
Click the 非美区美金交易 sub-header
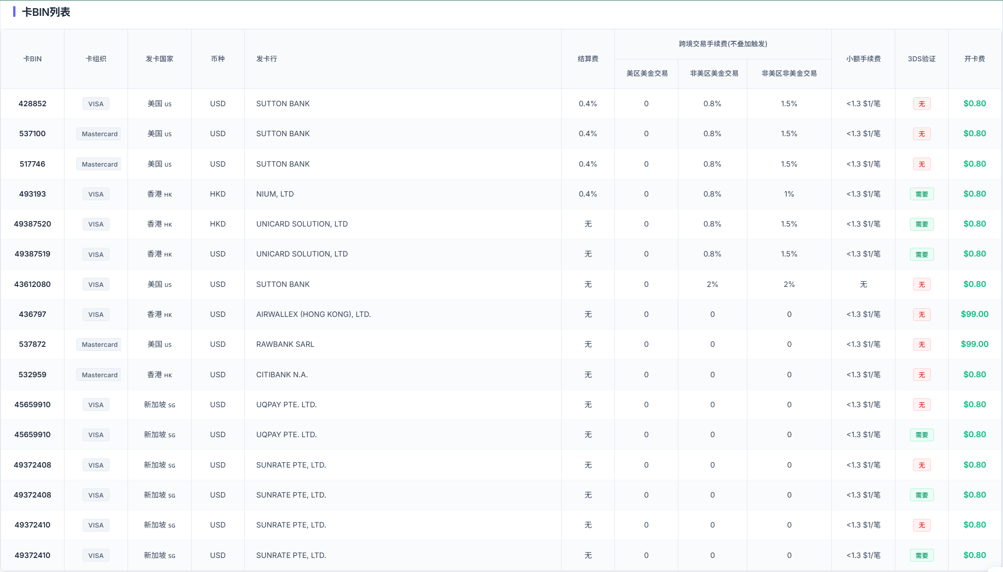tap(714, 73)
